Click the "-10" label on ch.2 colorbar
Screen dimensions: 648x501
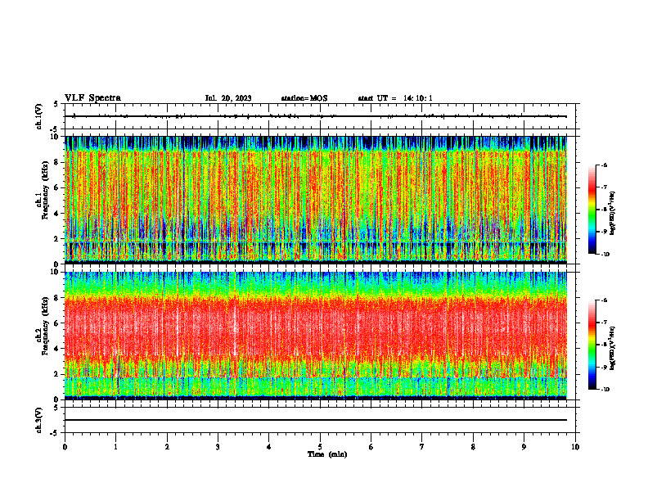click(x=604, y=390)
